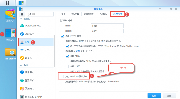The width and height of the screenshot is (180, 99).
Task: Minimize the control panel window
Action: 165,9
